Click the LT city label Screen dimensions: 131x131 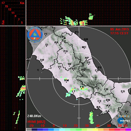(x=73, y=91)
